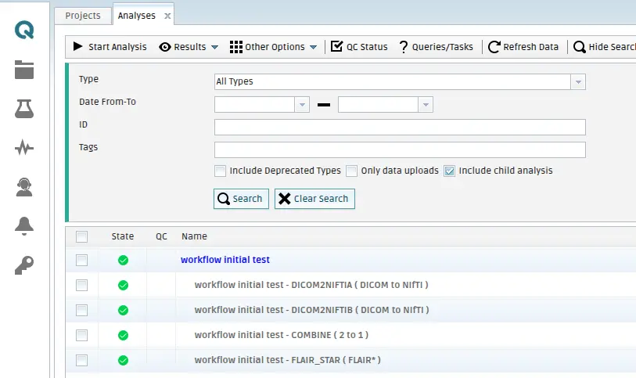Viewport: 636px width, 378px height.
Task: Click the Tags input field
Action: point(400,149)
